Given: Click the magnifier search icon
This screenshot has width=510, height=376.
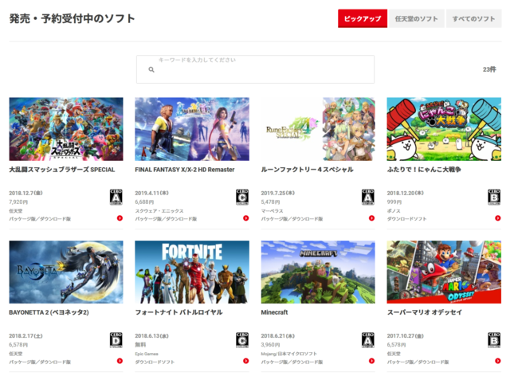Looking at the screenshot, I should 151,69.
